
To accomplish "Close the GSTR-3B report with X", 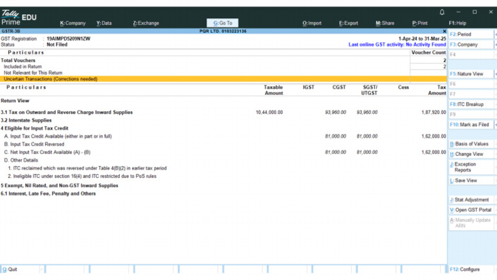I will (445, 31).
